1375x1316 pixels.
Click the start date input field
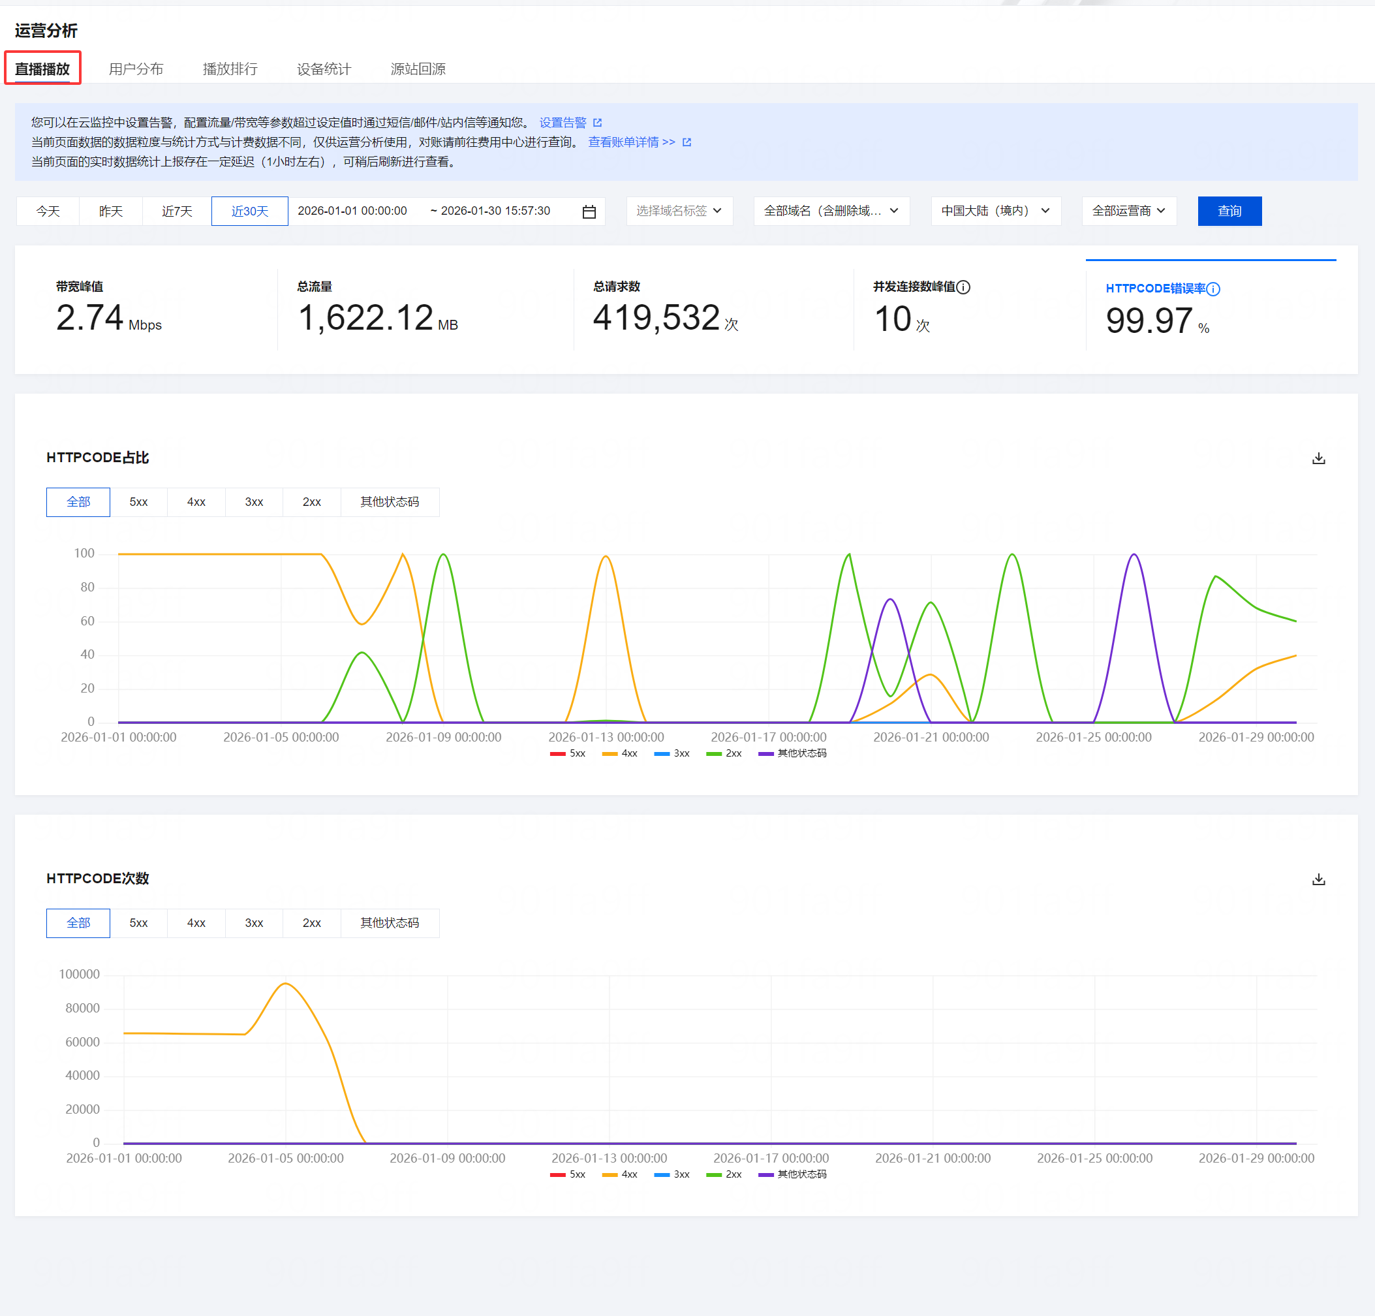click(352, 211)
